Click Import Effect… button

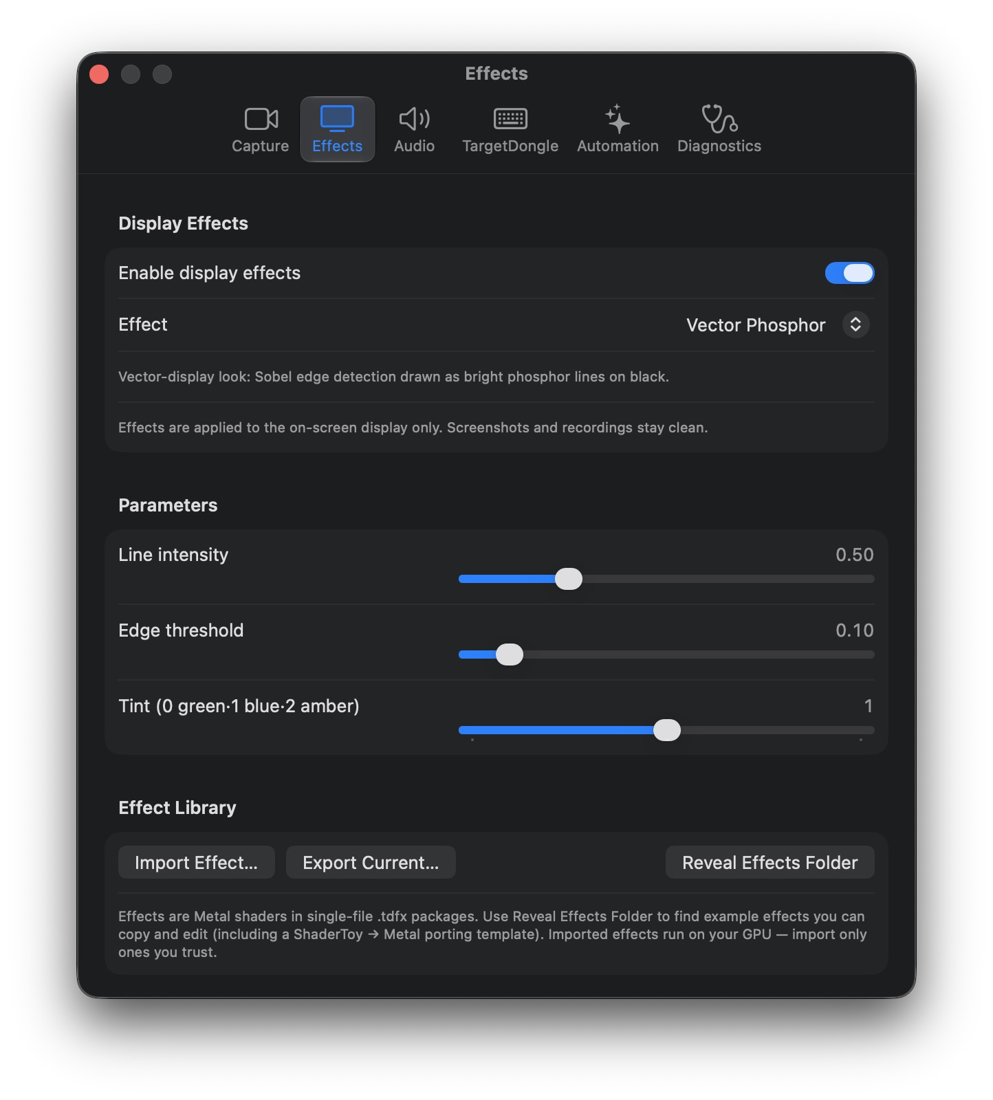(x=196, y=862)
